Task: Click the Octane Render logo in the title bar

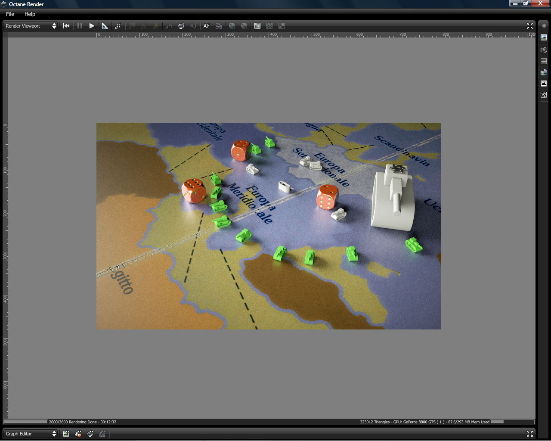Action: [4, 4]
